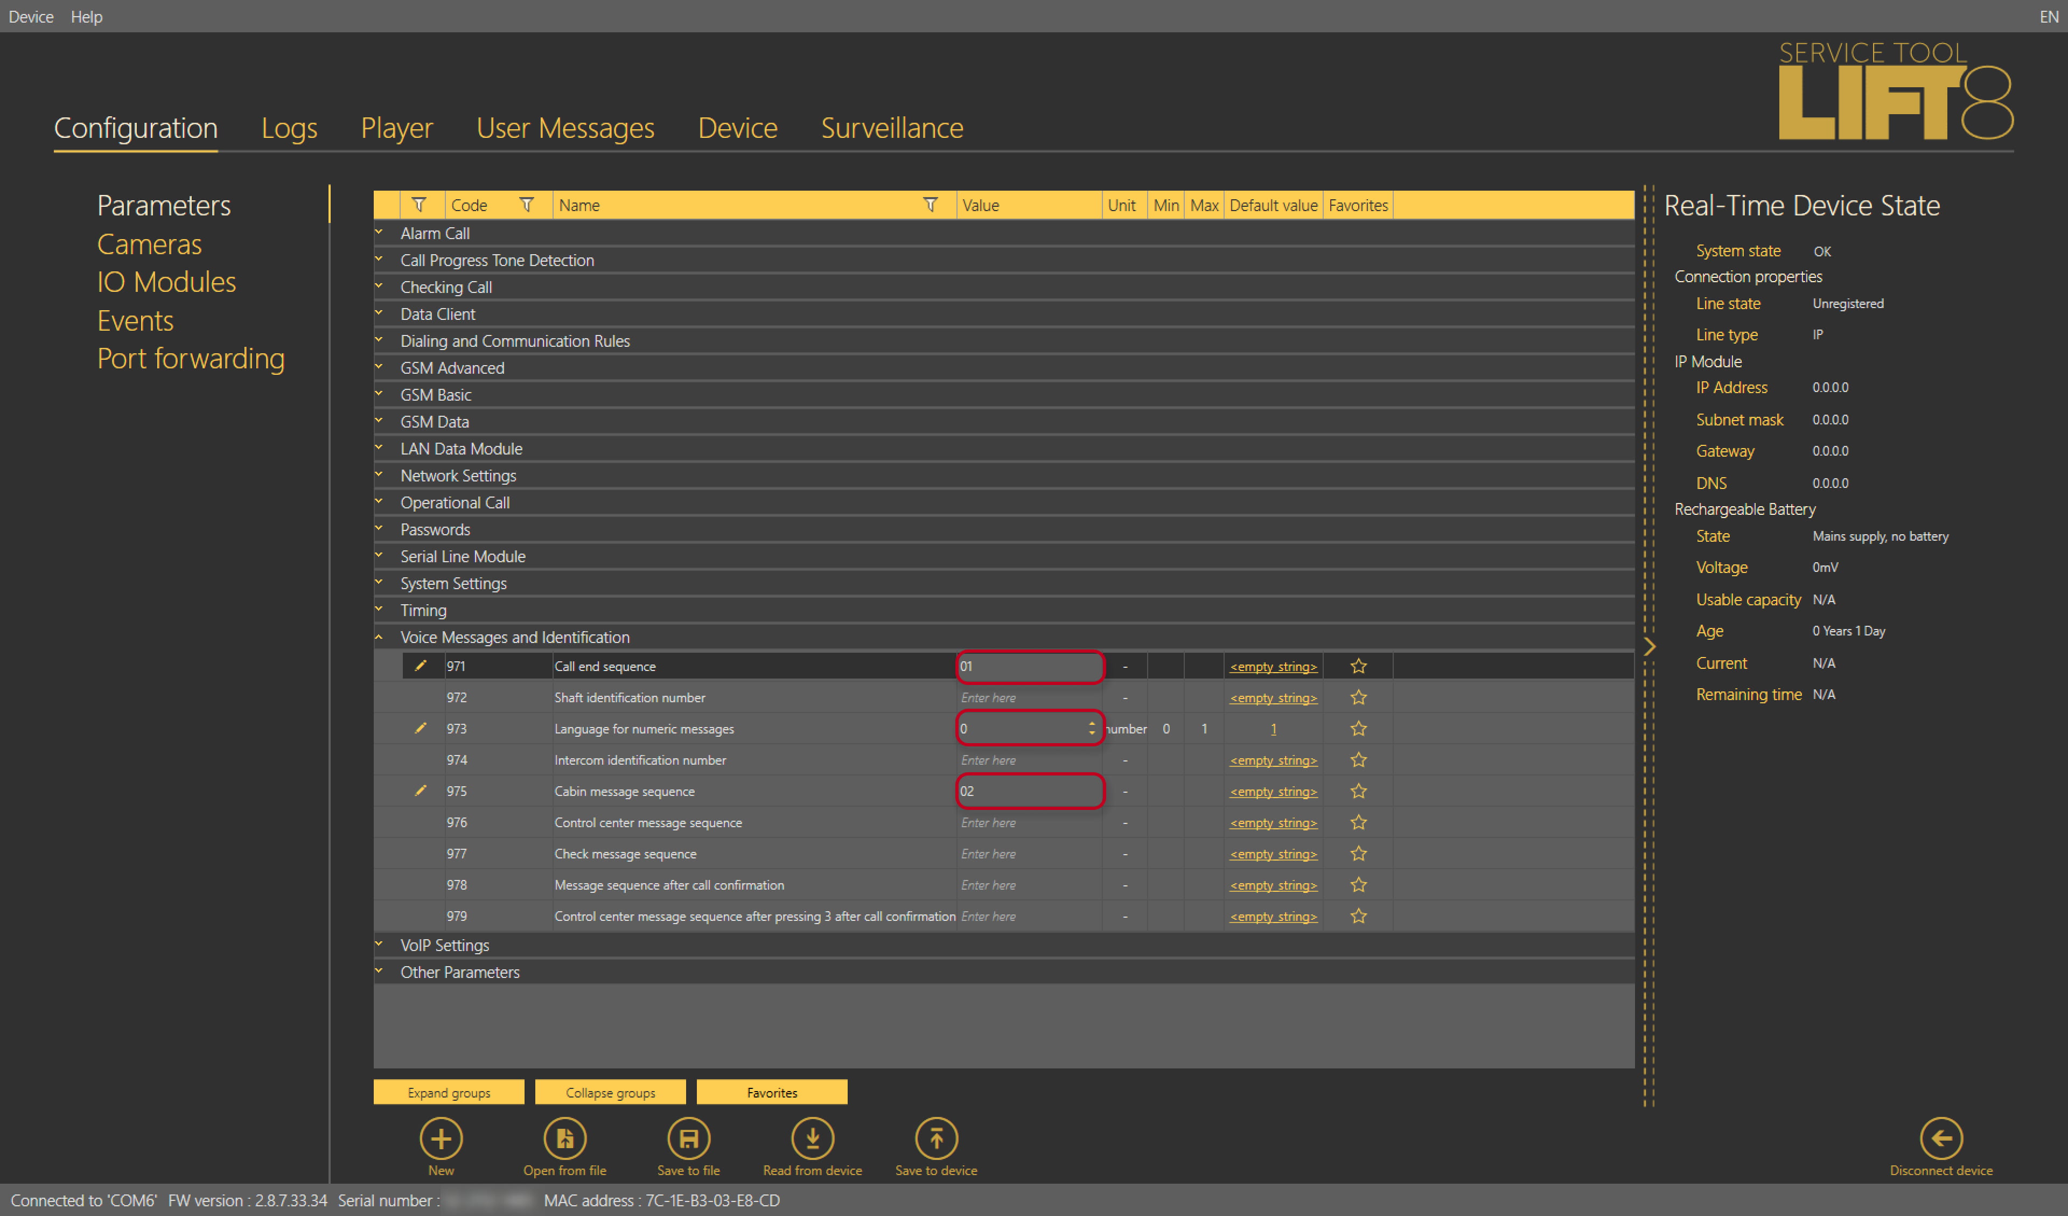This screenshot has height=1216, width=2068.
Task: Click the Open from file icon
Action: (x=564, y=1139)
